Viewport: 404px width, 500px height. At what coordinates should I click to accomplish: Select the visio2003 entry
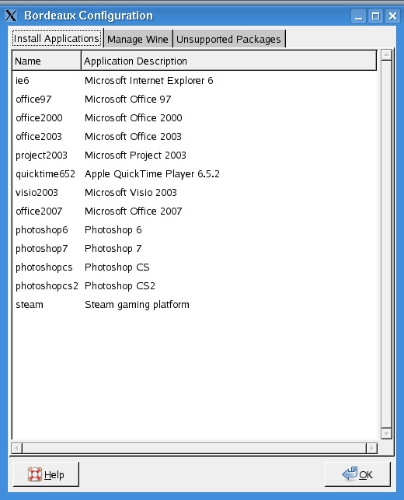pyautogui.click(x=37, y=193)
